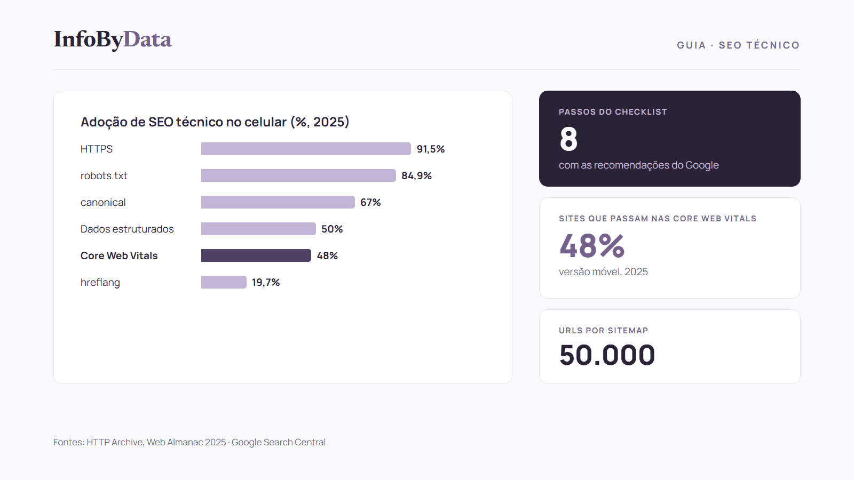Click the versão móvel, 2025 caption

[x=603, y=272]
